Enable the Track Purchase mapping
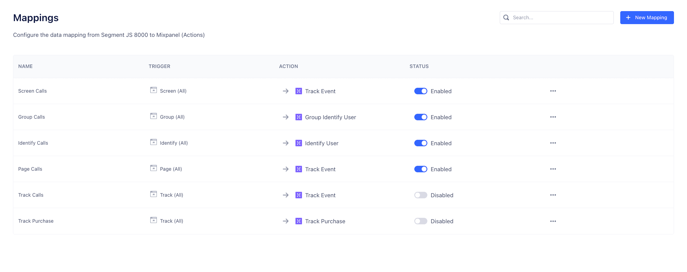687x272 pixels. pos(421,221)
